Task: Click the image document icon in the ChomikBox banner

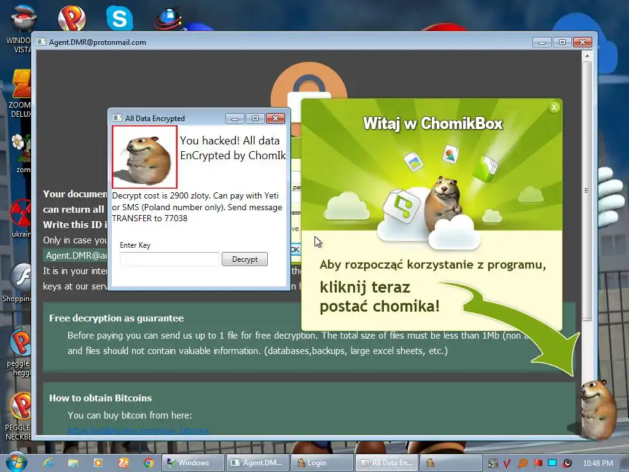Action: click(x=450, y=154)
